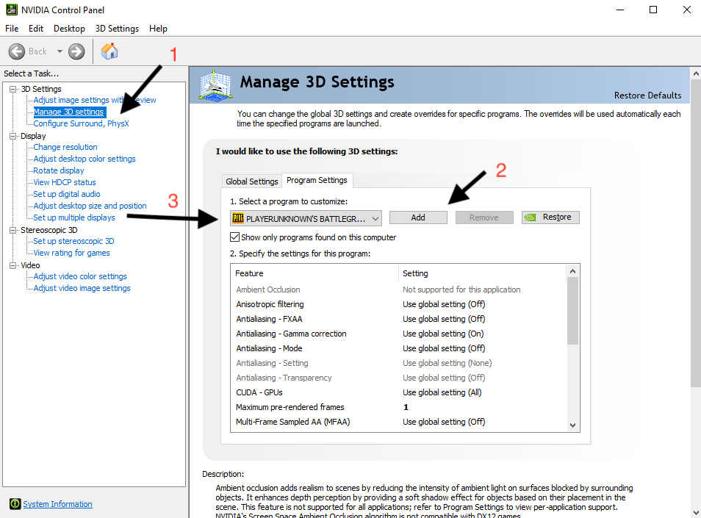Open the Back history dropdown arrow
Image resolution: width=701 pixels, height=518 pixels.
click(x=60, y=51)
